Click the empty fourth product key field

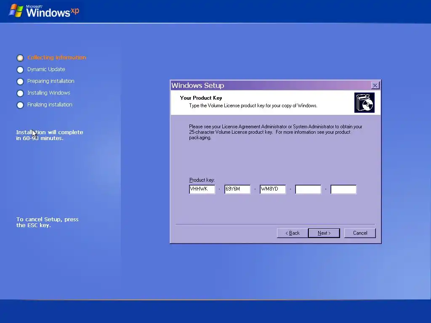[x=308, y=189]
